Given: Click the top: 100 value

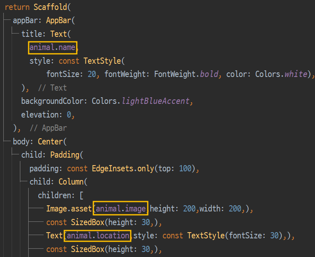Looking at the screenshot, I should (175, 169).
